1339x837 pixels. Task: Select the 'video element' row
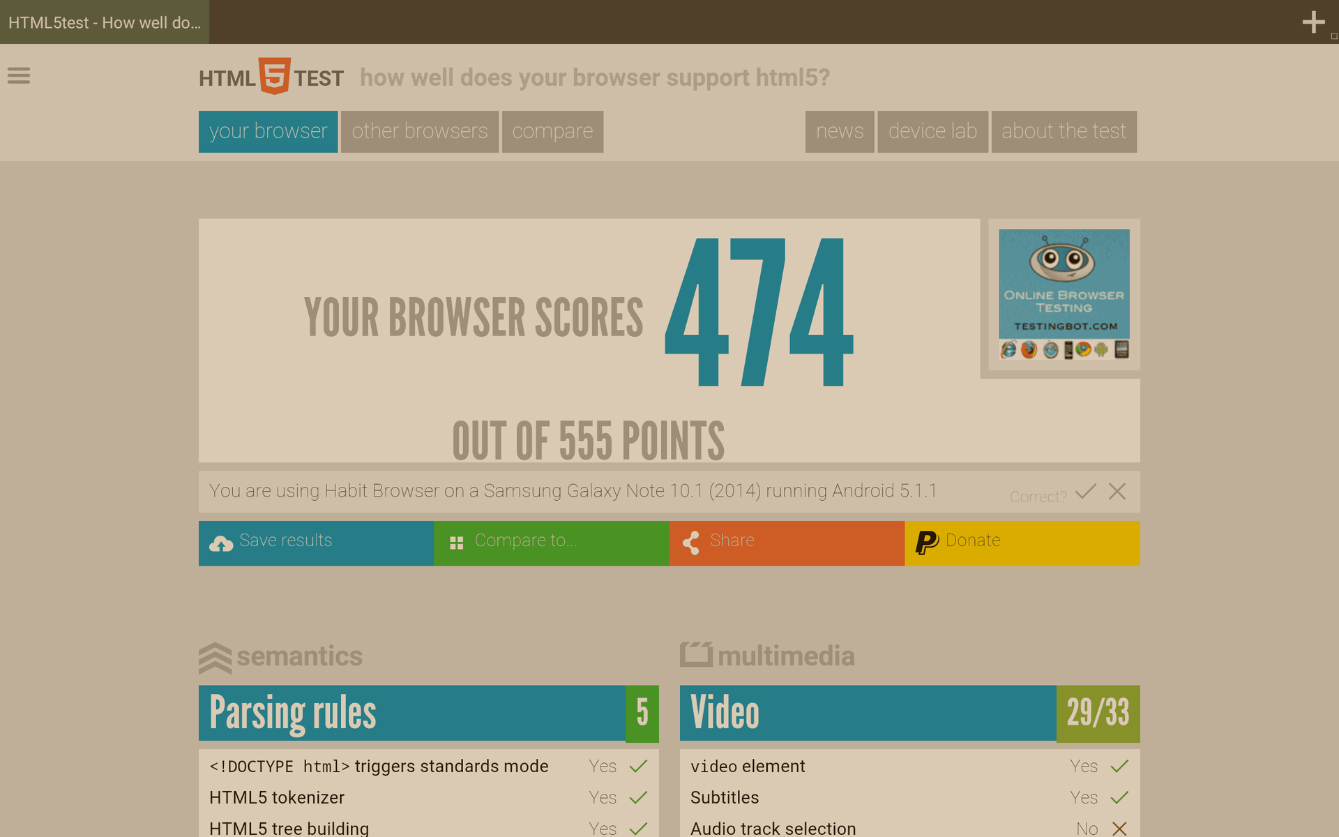pyautogui.click(x=910, y=766)
